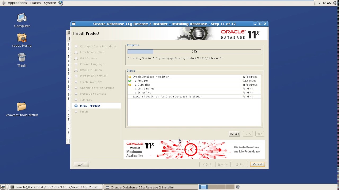Click the 'Extracting files to' path text
The width and height of the screenshot is (339, 190).
(175, 58)
